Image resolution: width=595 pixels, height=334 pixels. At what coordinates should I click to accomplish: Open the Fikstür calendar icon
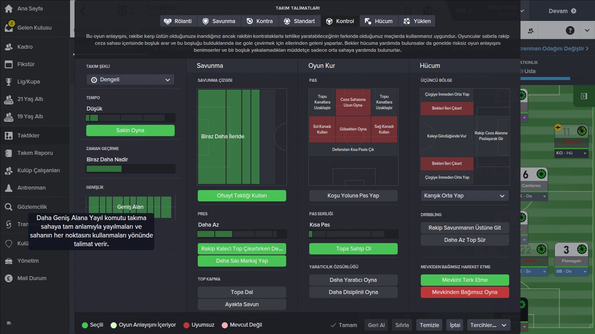(x=9, y=64)
